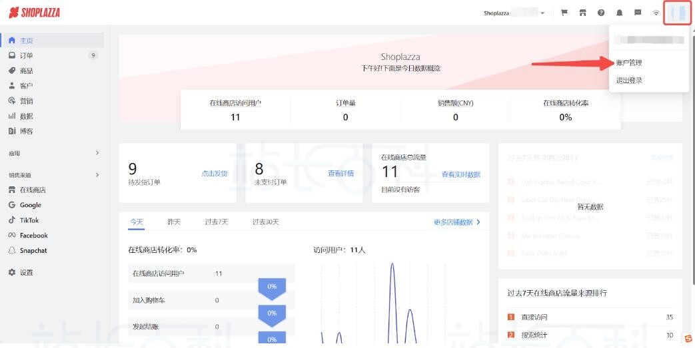Open the 商品 products sidebar item
The image size is (695, 348).
click(52, 71)
